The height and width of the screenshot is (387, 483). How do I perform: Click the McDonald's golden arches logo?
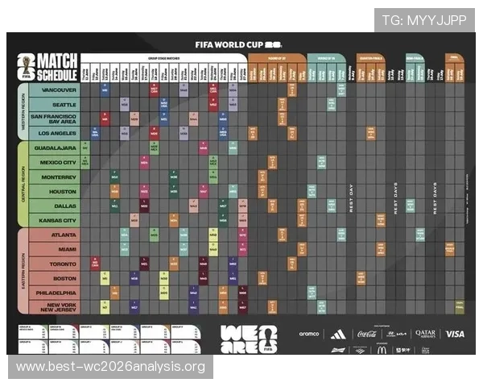[382, 350]
